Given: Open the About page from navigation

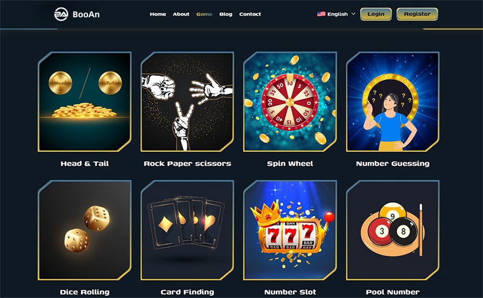Looking at the screenshot, I should tap(181, 14).
